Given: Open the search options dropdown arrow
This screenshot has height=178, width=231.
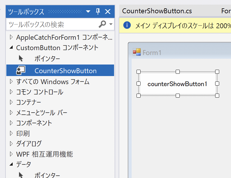Looking at the screenshot, I should 111,24.
